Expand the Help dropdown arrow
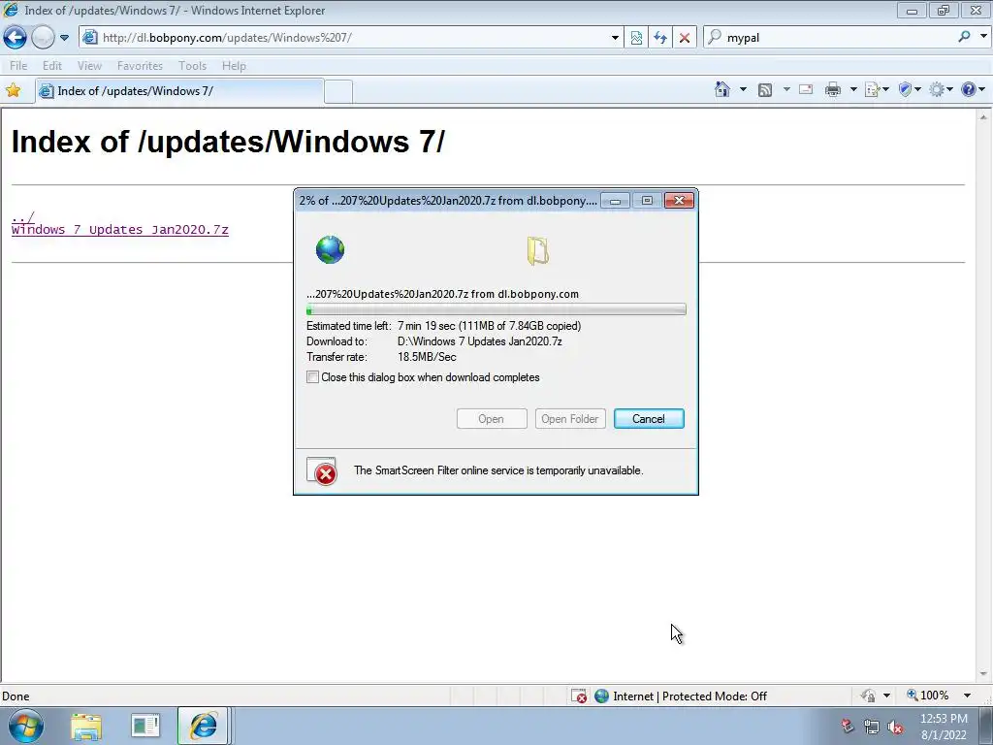Viewport: 993px width, 745px height. point(982,89)
